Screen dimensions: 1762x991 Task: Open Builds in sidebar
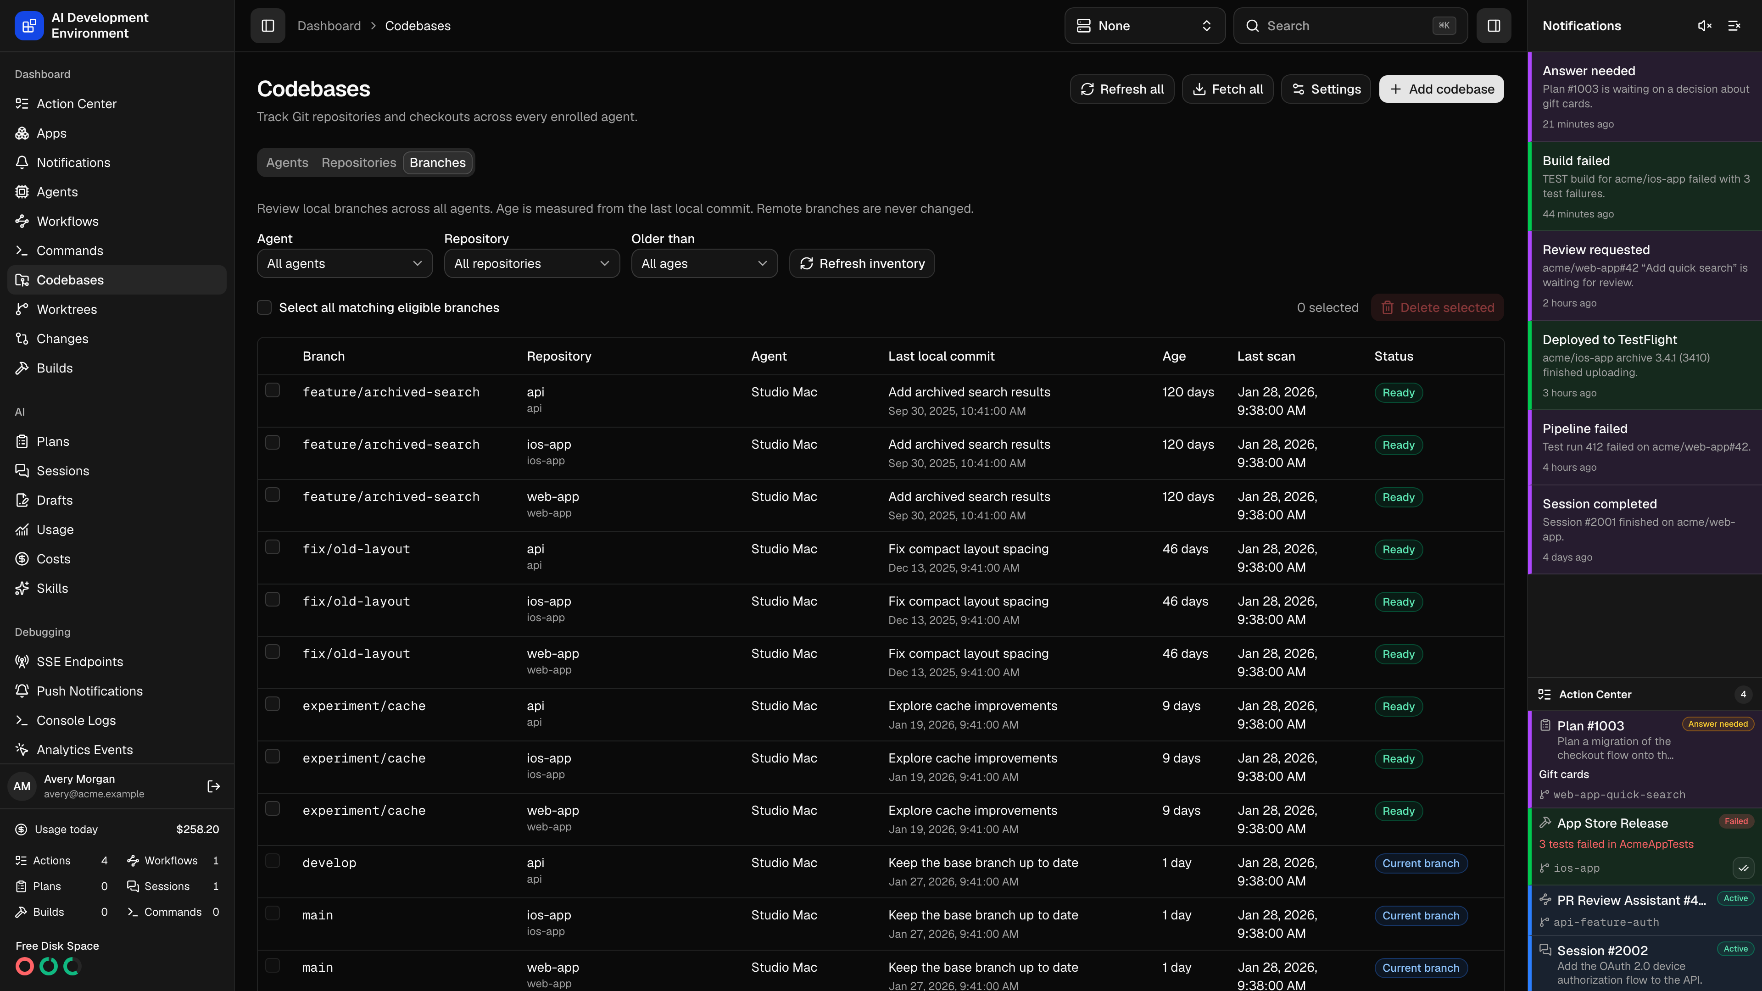[x=117, y=368]
